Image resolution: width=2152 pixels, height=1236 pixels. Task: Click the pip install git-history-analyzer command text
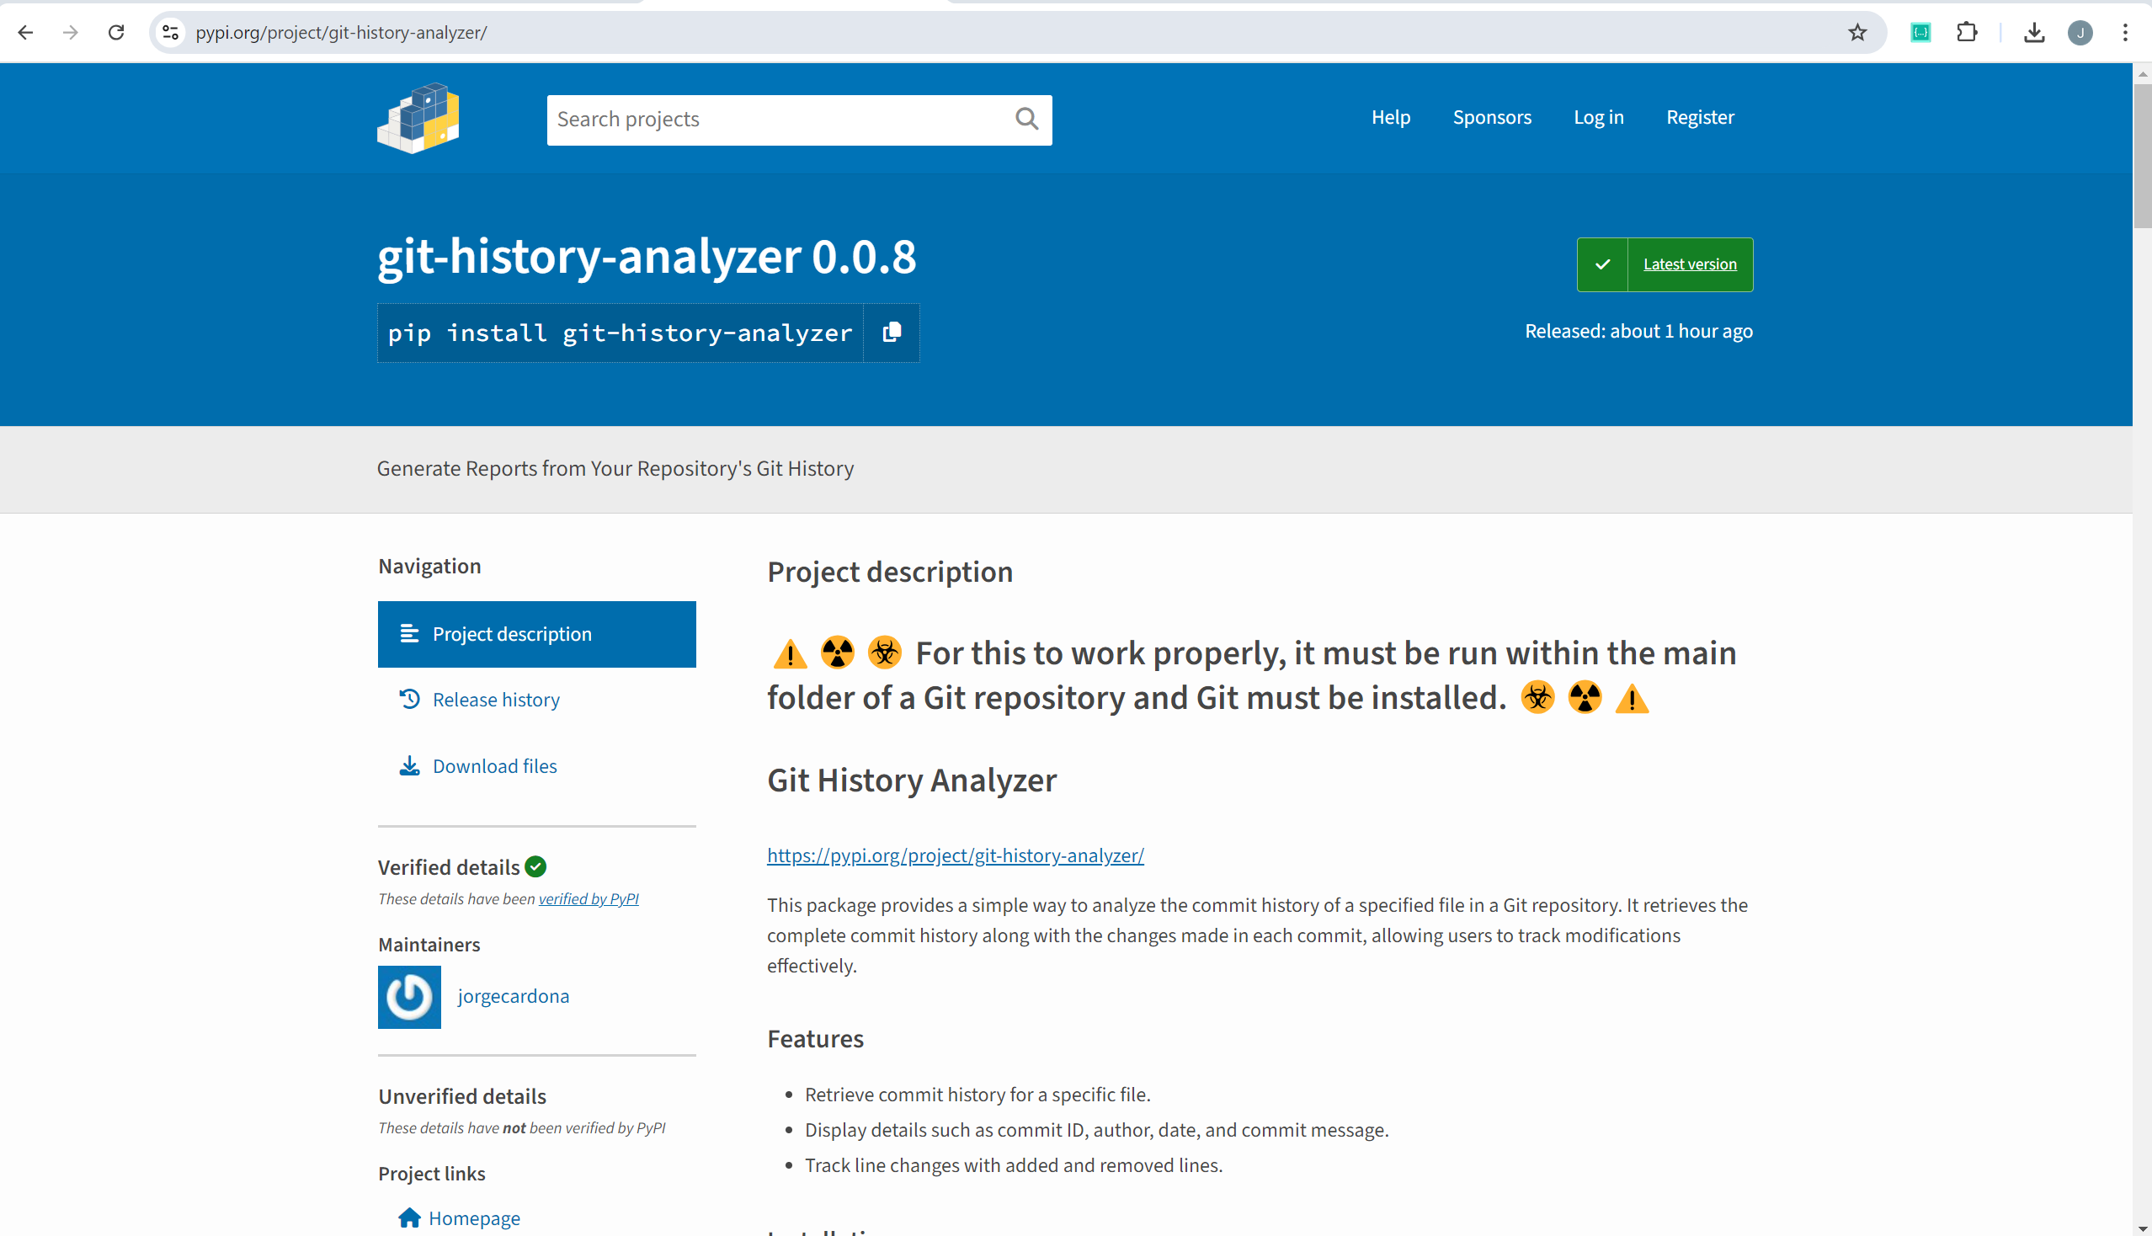(x=620, y=333)
